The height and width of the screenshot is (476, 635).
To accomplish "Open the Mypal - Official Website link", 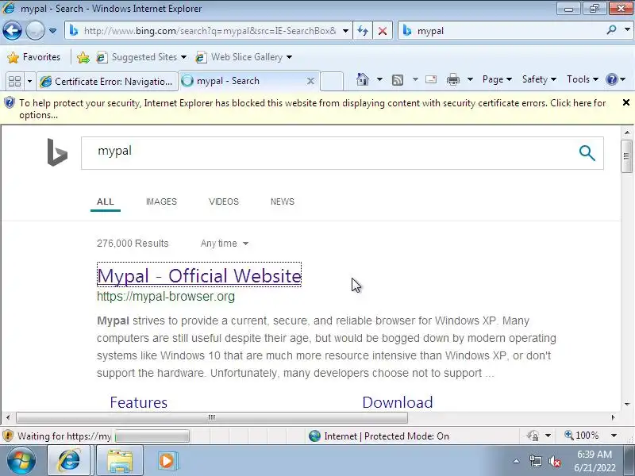I will (199, 275).
